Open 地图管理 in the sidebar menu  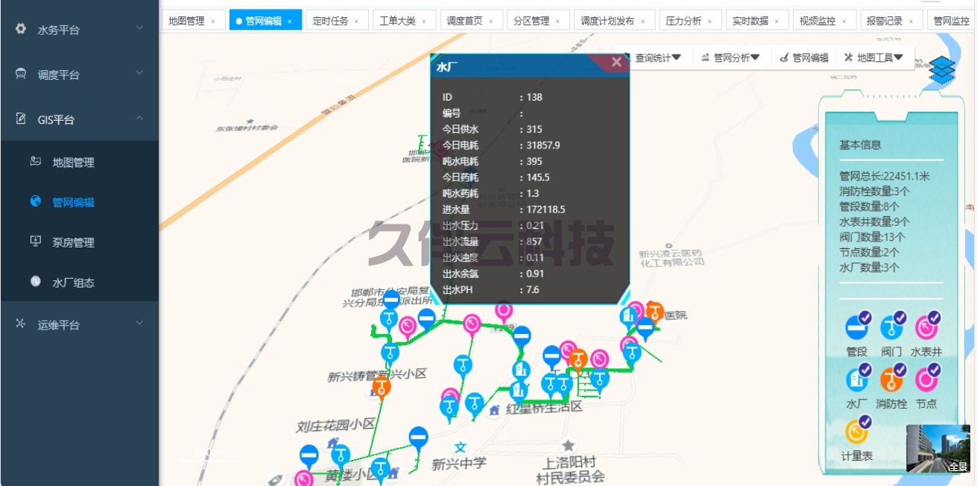pos(79,162)
